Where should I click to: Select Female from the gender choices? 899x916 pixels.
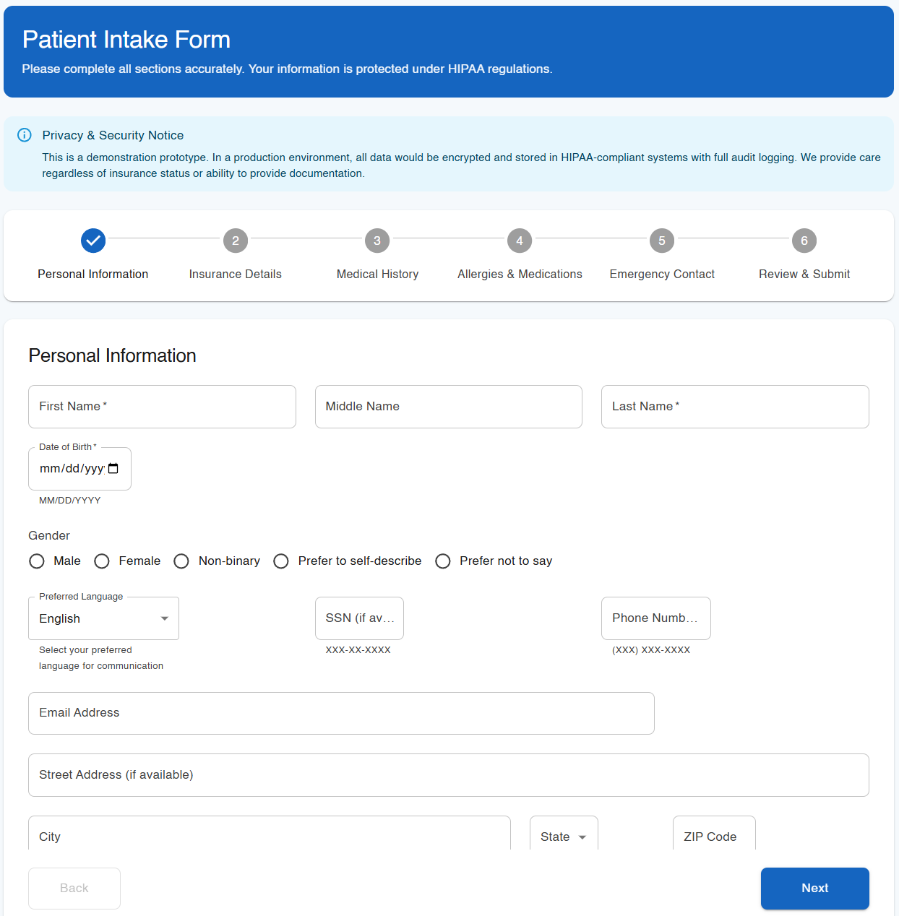coord(101,561)
